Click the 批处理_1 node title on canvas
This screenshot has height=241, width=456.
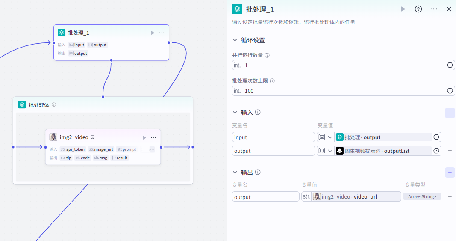tap(79, 33)
